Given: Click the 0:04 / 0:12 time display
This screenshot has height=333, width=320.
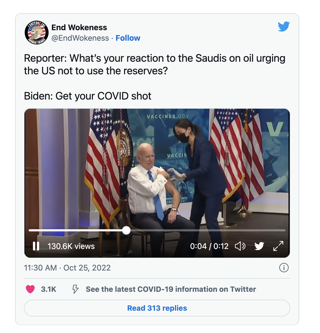Looking at the screenshot, I should coord(209,246).
